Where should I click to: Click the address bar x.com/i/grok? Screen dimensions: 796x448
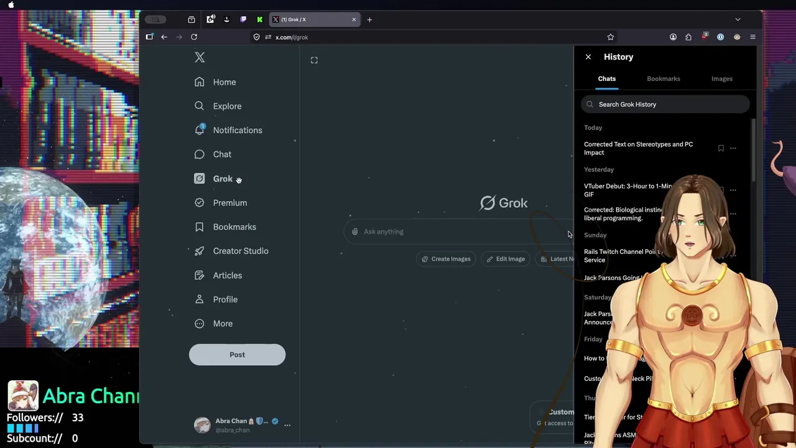click(292, 37)
